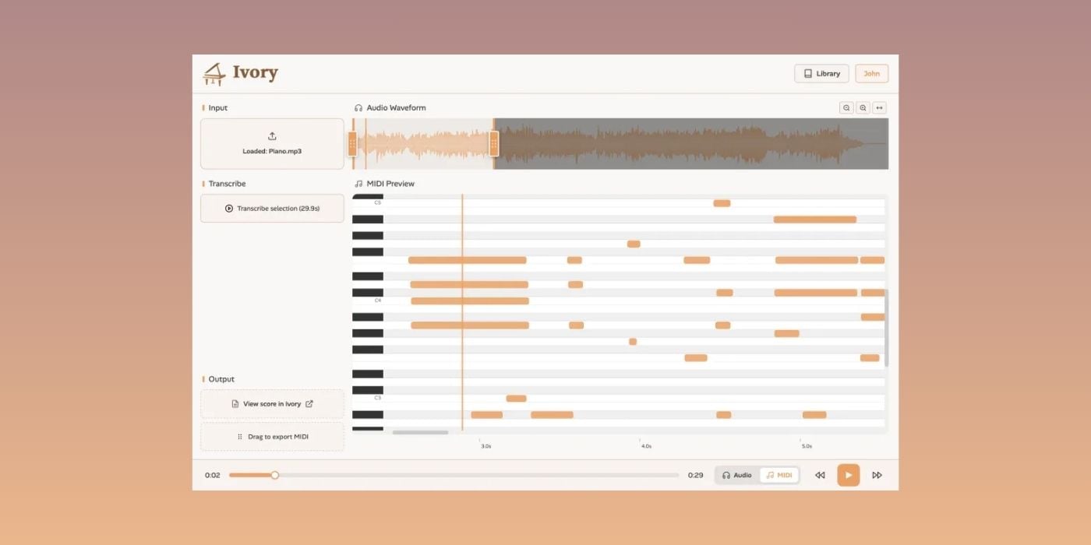Viewport: 1091px width, 545px height.
Task: Click the zoom out waveform icon
Action: click(846, 108)
